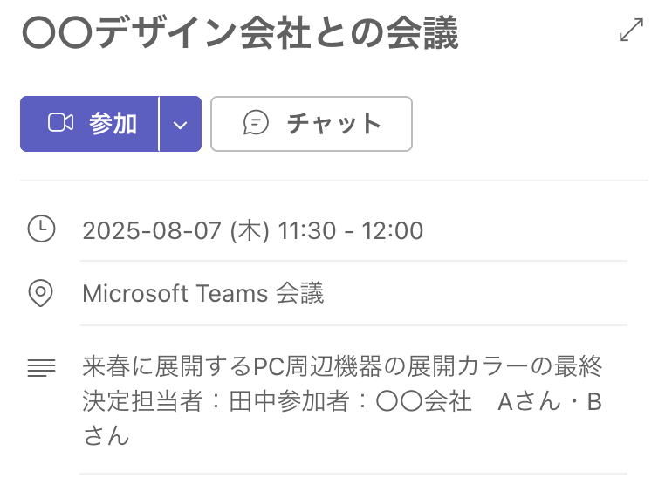
Task: Select the date 2025-08-07 in the time row
Action: tap(152, 230)
